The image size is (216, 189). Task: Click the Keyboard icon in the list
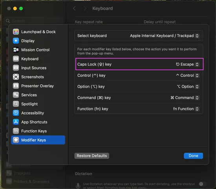[16, 59]
